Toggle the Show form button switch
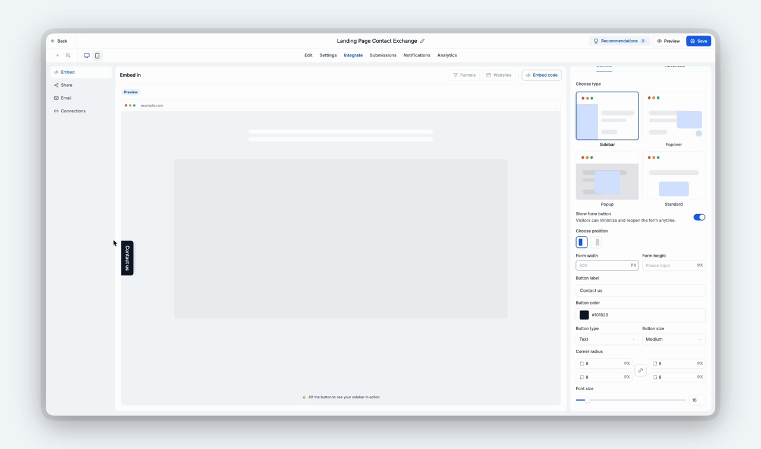 [x=699, y=217]
